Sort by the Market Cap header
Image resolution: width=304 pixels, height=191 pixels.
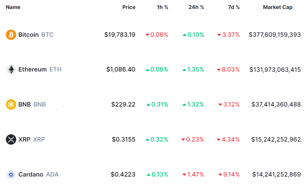pyautogui.click(x=278, y=7)
